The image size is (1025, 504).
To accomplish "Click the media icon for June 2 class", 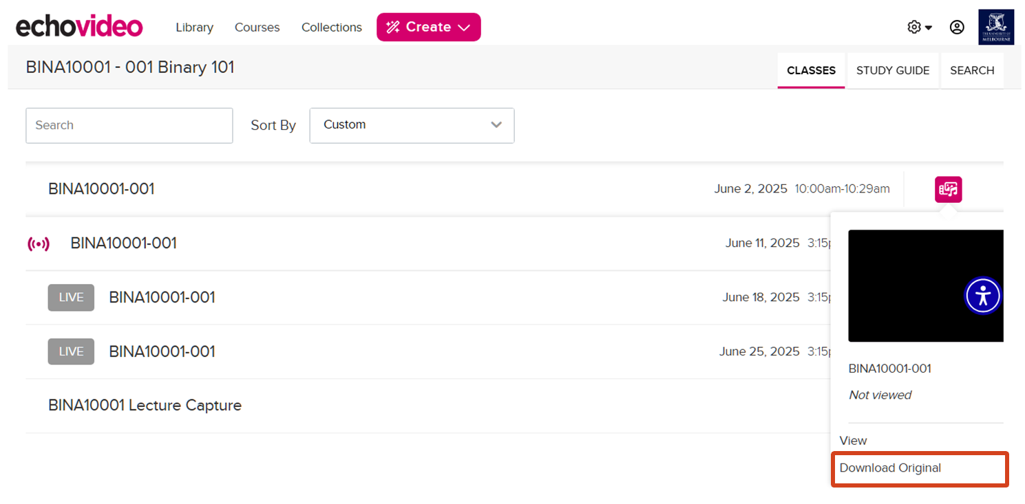I will (948, 189).
